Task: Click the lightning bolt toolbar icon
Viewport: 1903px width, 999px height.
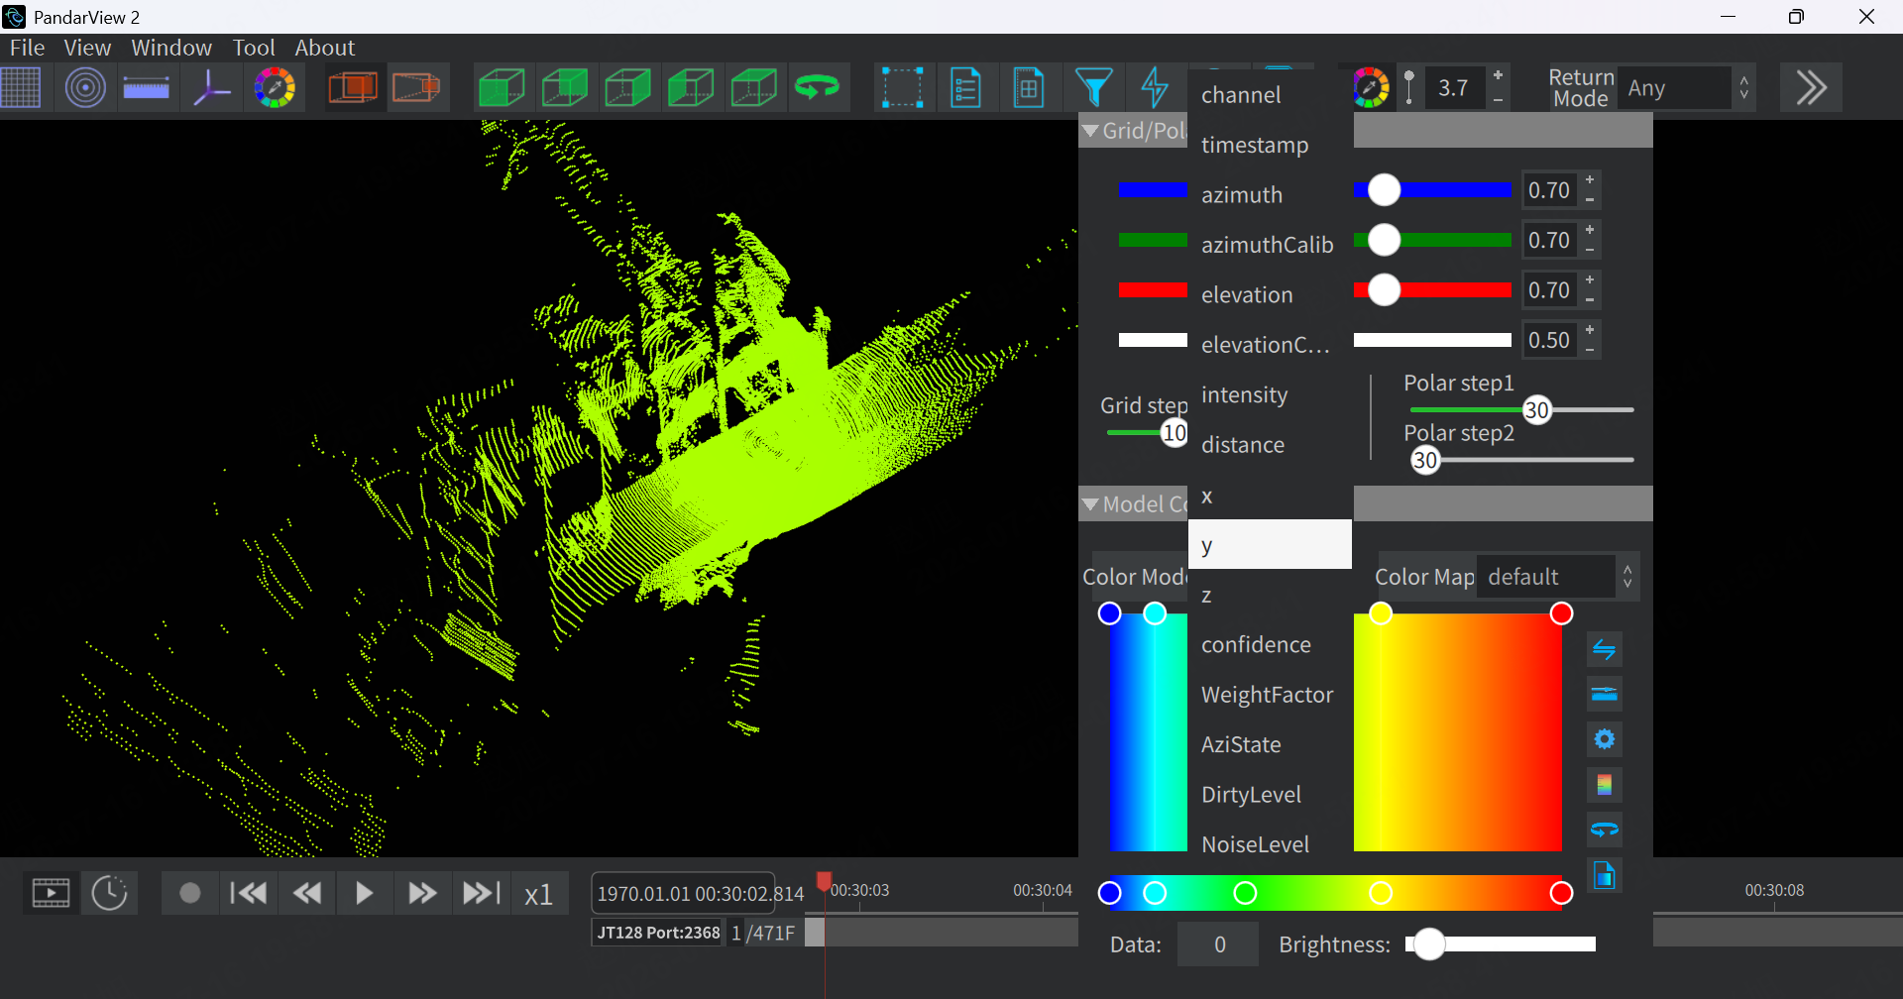Action: [x=1155, y=88]
